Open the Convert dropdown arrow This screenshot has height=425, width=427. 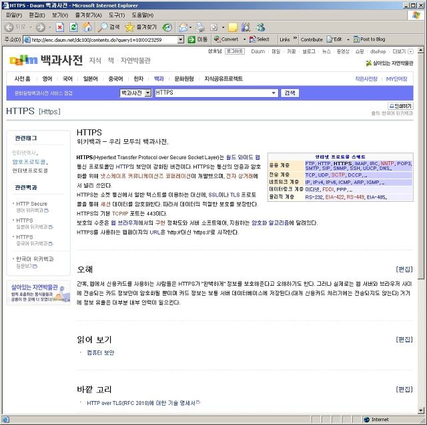tap(244, 39)
